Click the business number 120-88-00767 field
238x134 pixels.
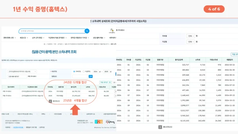(x=17, y=77)
